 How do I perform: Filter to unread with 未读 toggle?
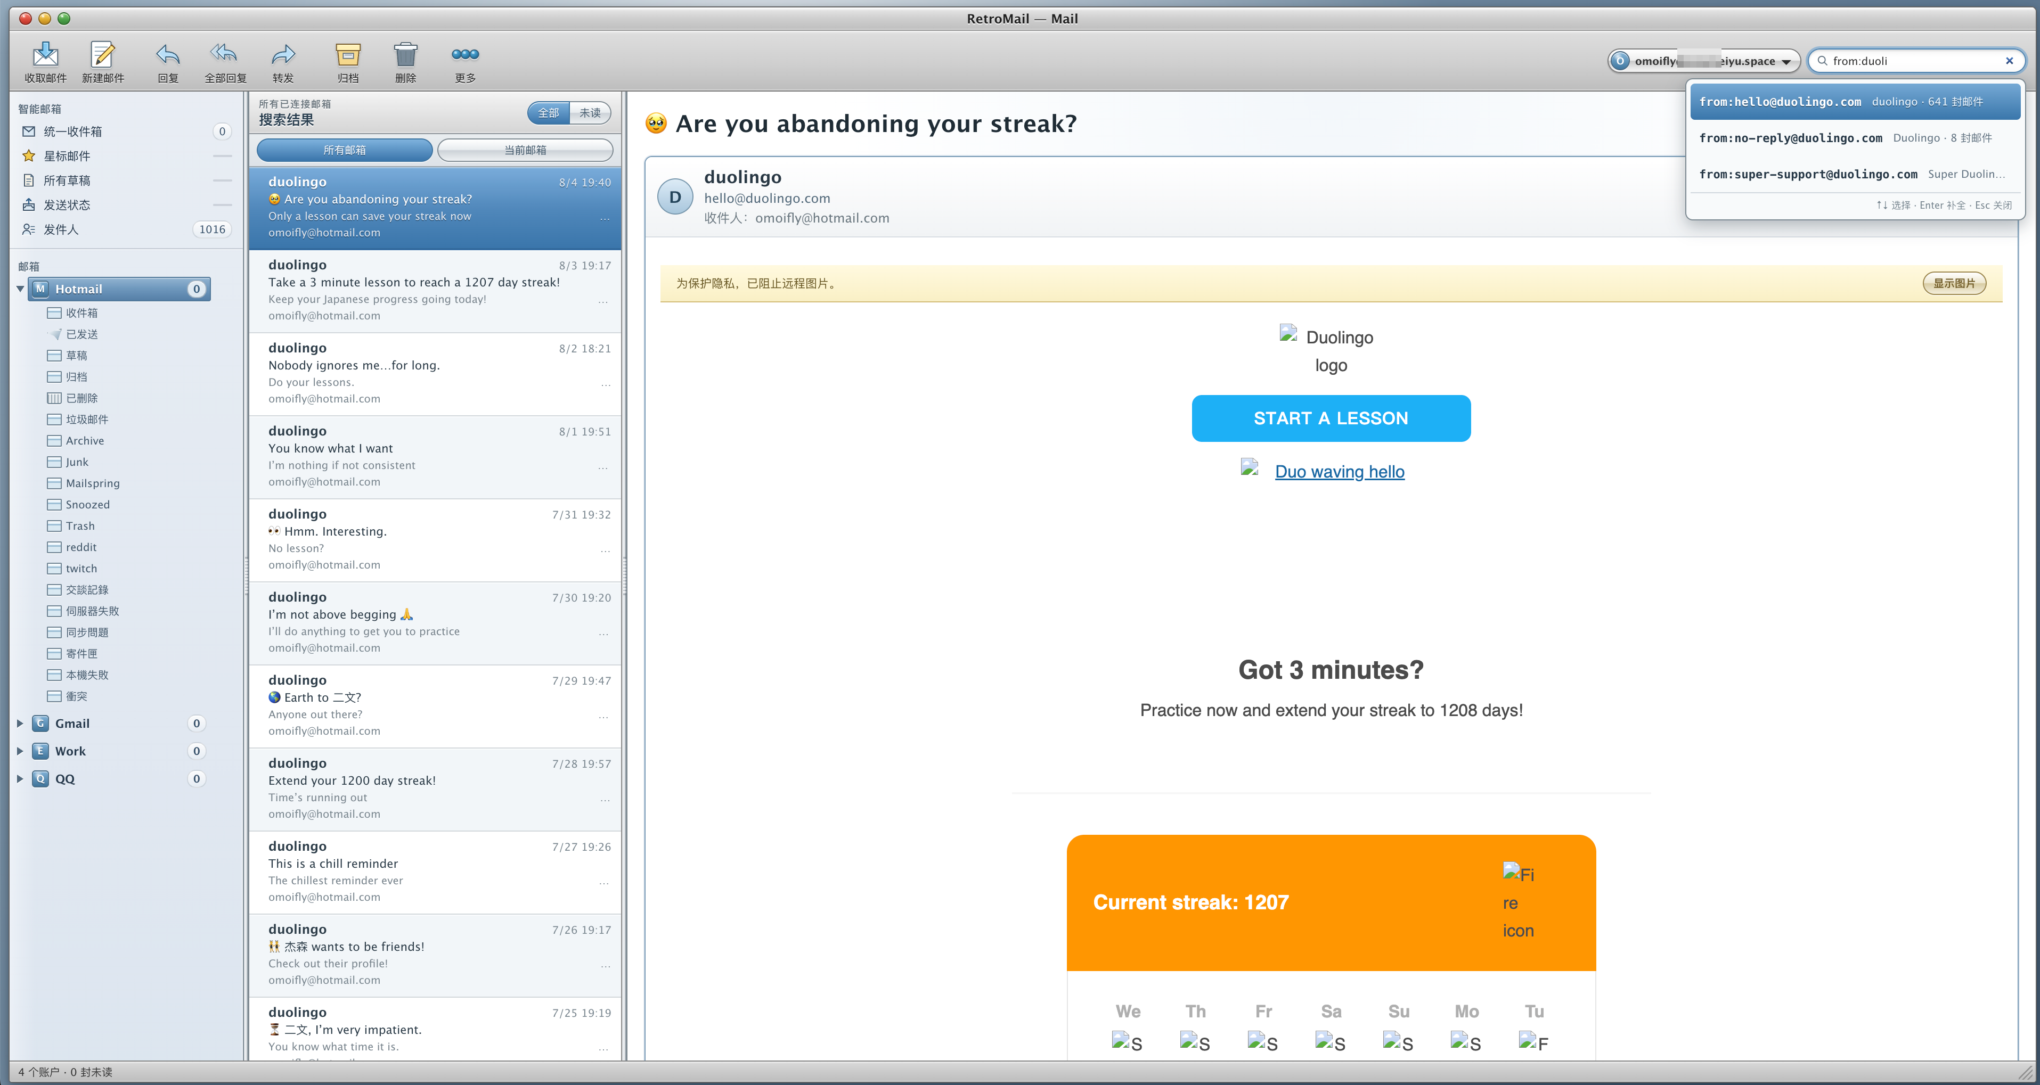tap(590, 113)
